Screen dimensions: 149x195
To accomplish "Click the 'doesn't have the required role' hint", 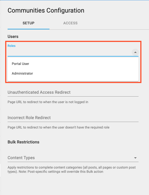I will pos(58,127).
